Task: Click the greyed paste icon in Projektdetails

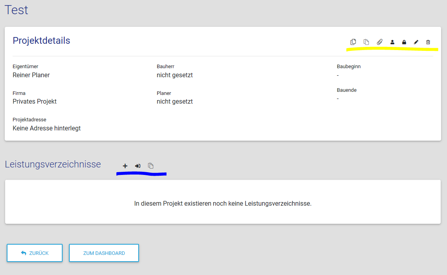Action: pyautogui.click(x=366, y=42)
